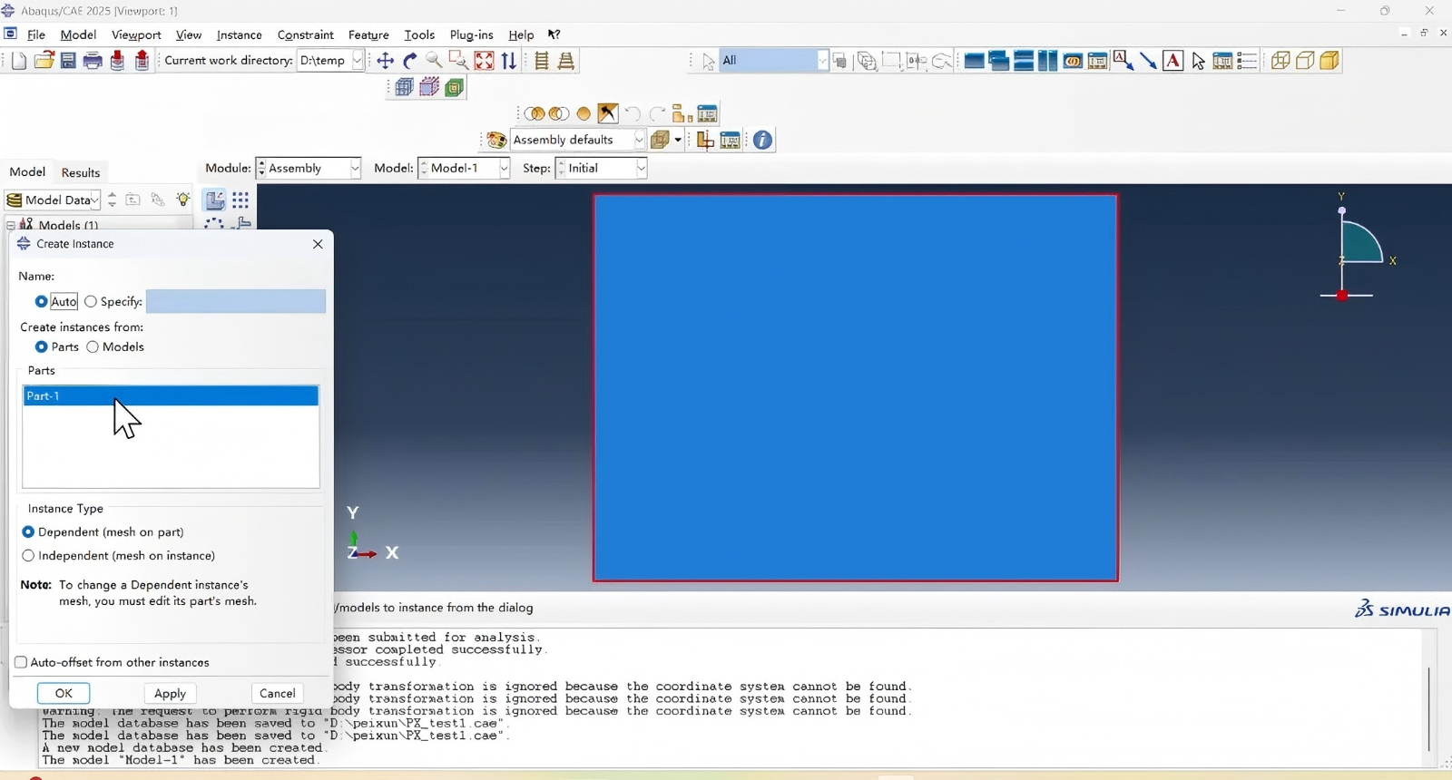Click the Apply button

click(x=170, y=694)
